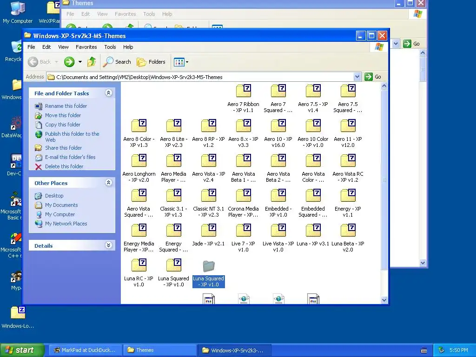Open the Edit menu
The image size is (476, 357).
[x=46, y=47]
